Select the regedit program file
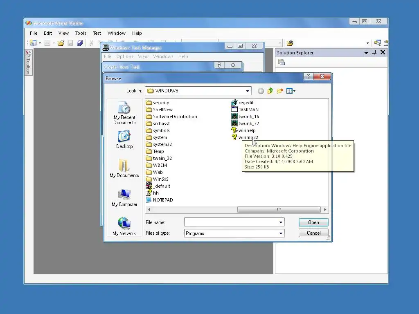This screenshot has width=419, height=314. [x=242, y=103]
